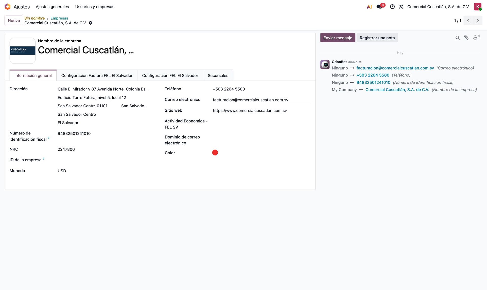This screenshot has height=290, width=487.
Task: Open help for Número de identificación fiscal
Action: pyautogui.click(x=48, y=138)
